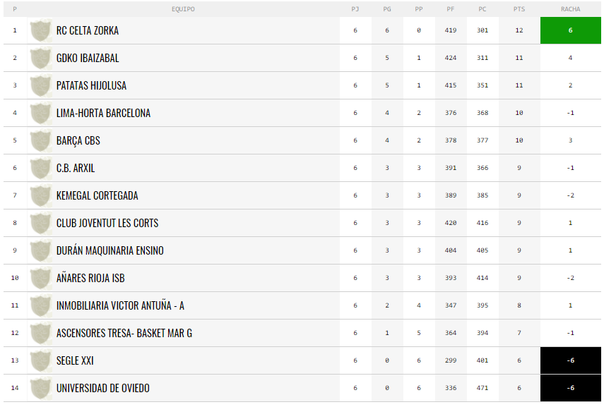The width and height of the screenshot is (604, 407).
Task: Select the Patatas Hijolusa team badge
Action: (x=40, y=85)
